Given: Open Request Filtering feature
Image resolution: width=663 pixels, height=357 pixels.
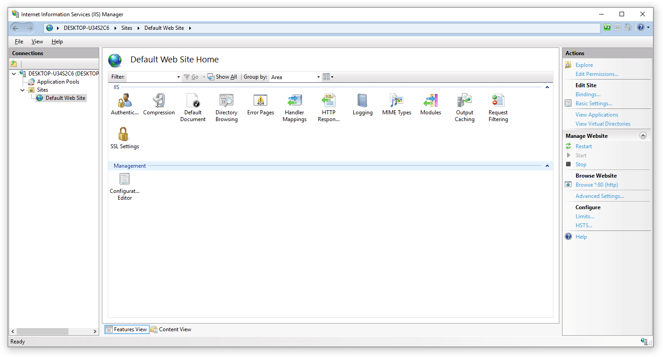Looking at the screenshot, I should (x=498, y=108).
